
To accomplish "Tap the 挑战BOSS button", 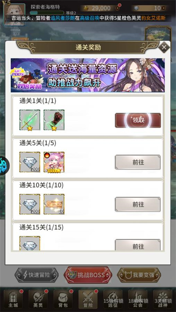I will click(88, 275).
